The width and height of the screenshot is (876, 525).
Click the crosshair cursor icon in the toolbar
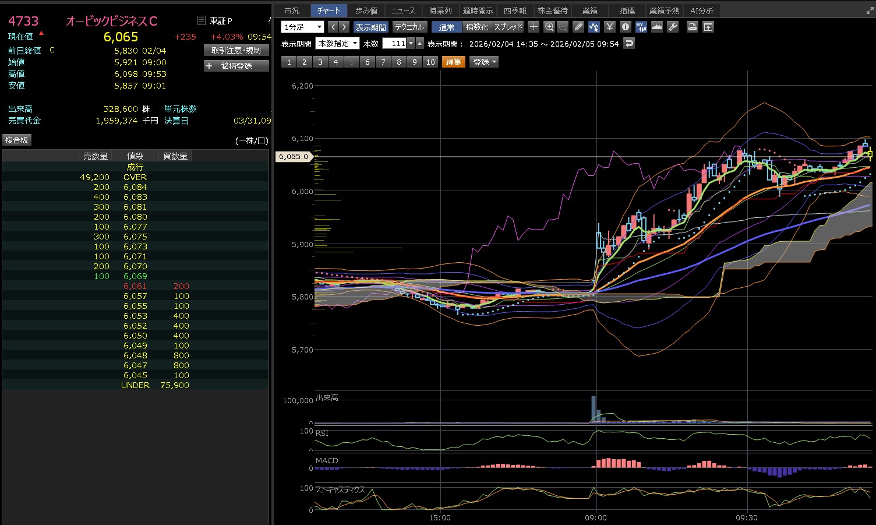pyautogui.click(x=534, y=27)
